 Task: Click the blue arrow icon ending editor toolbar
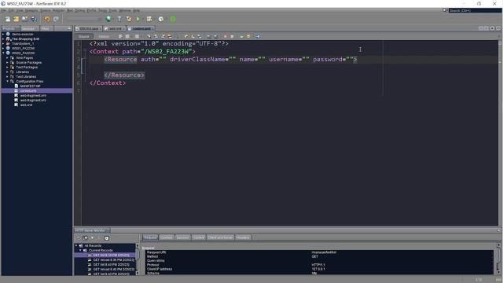point(258,37)
